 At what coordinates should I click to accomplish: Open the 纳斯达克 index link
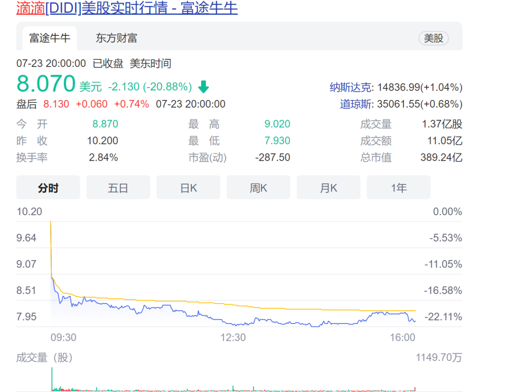click(x=350, y=88)
